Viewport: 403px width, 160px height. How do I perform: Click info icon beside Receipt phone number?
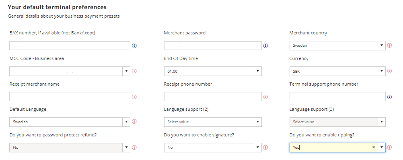click(266, 97)
